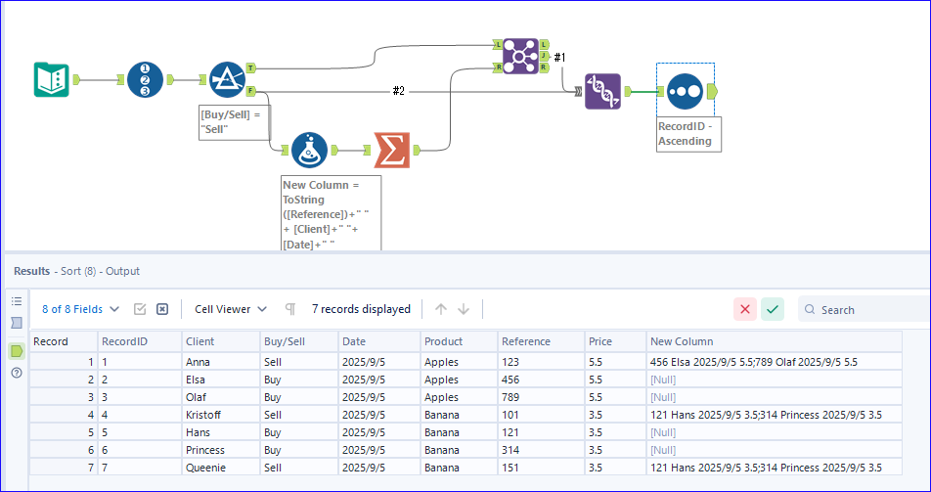Open results help question mark icon
The image size is (931, 492).
pyautogui.click(x=17, y=374)
